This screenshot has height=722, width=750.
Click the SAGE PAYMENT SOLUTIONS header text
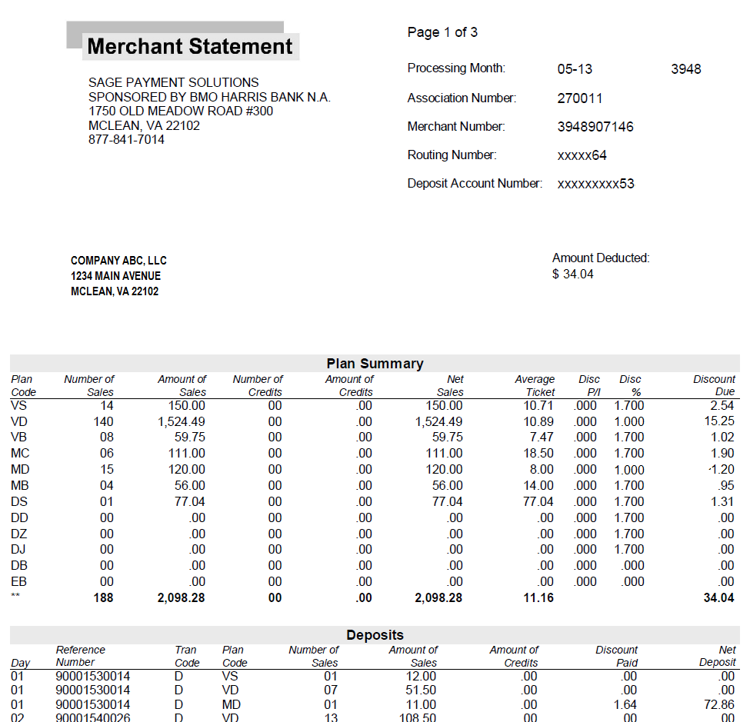(x=172, y=82)
